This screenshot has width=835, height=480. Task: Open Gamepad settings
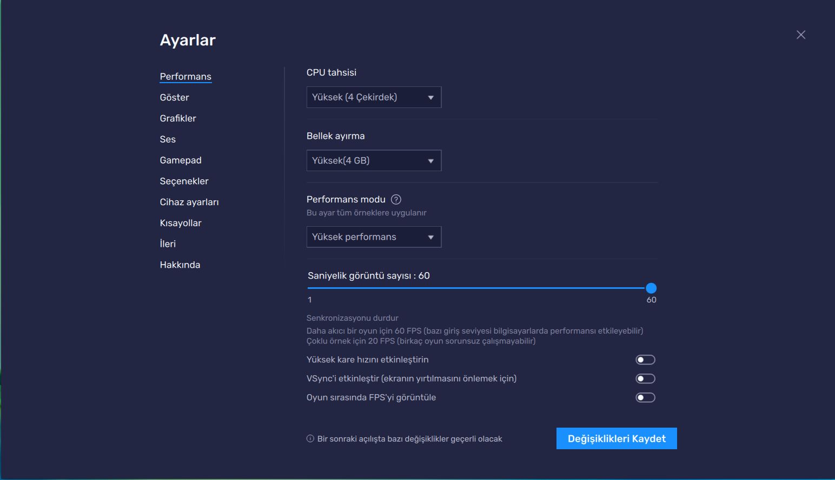181,160
